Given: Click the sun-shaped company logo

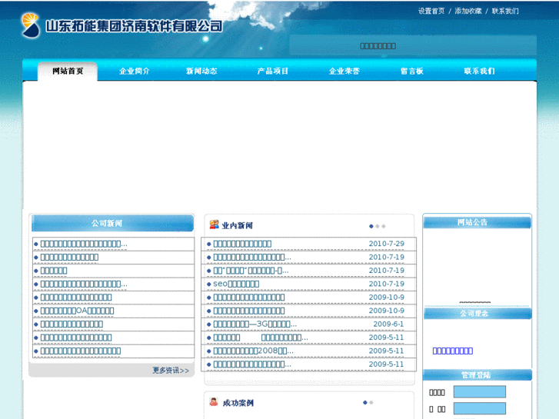Looking at the screenshot, I should tap(30, 25).
